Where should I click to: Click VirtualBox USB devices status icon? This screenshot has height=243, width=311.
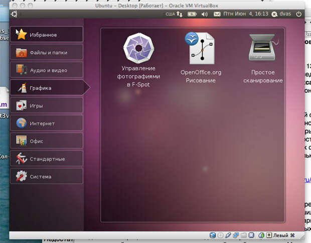[x=228, y=235]
